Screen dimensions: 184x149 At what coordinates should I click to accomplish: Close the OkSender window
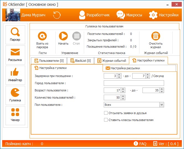177,4
